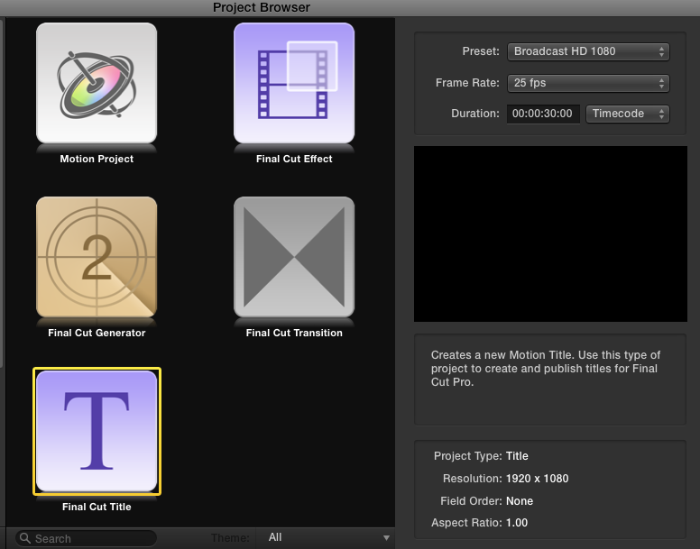Click the 'Final Cut Transition' caption text

[294, 333]
